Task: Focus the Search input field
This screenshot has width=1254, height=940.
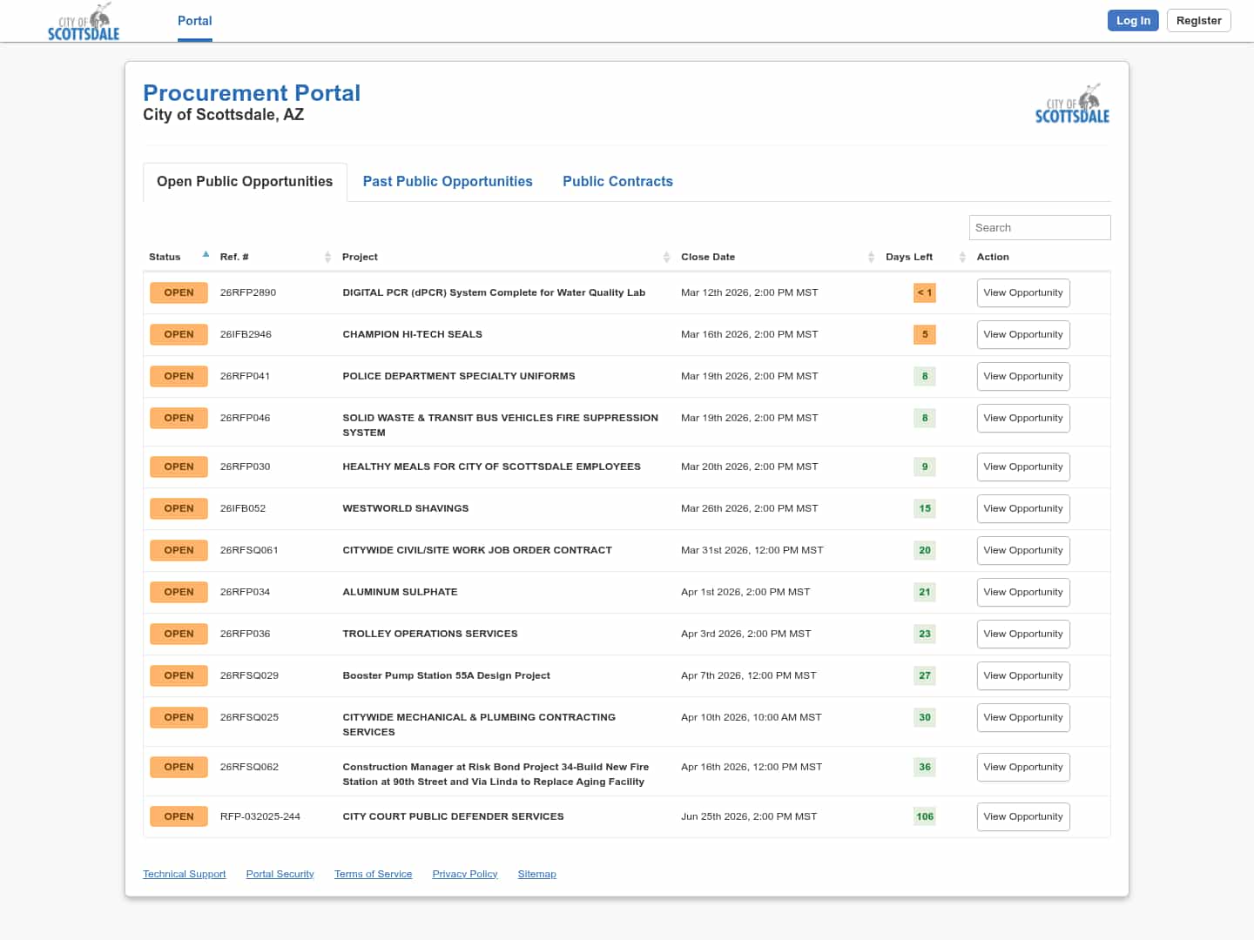Action: click(x=1039, y=227)
